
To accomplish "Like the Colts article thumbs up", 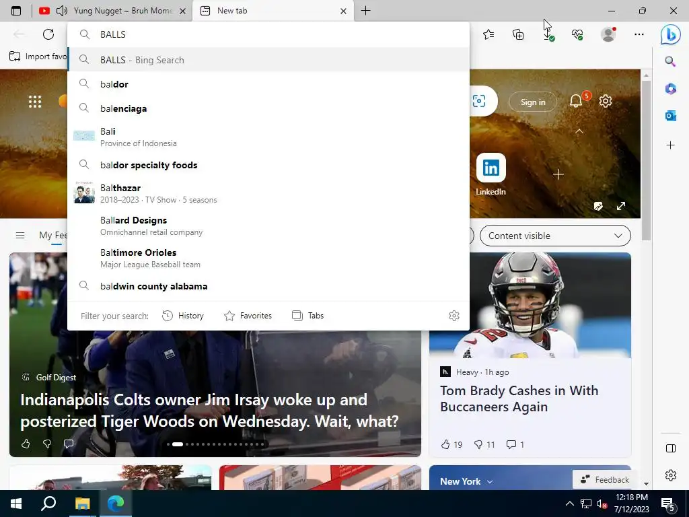I will coord(26,444).
